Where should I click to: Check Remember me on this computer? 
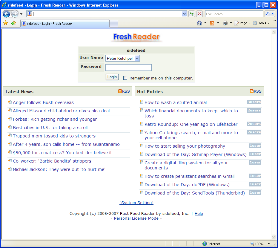125,78
